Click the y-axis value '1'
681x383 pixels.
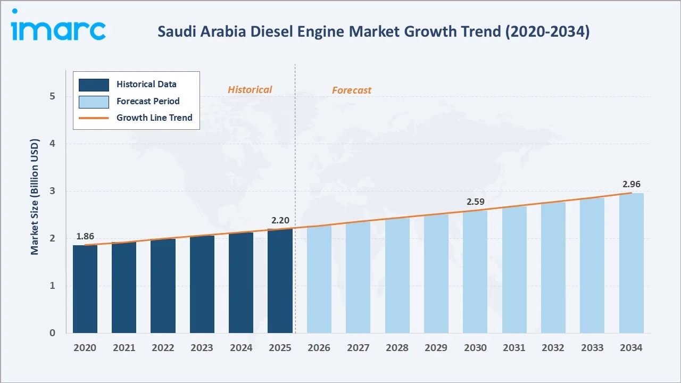[x=52, y=286]
